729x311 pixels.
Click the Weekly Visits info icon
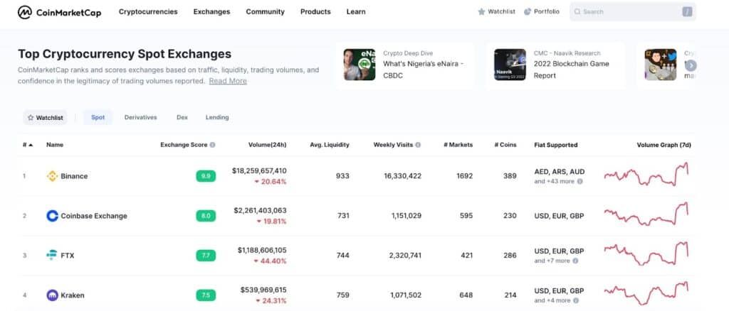[x=418, y=145]
